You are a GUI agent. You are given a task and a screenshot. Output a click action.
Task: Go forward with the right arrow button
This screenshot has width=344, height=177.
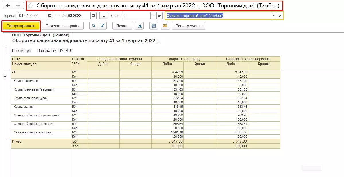pyautogui.click(x=18, y=6)
